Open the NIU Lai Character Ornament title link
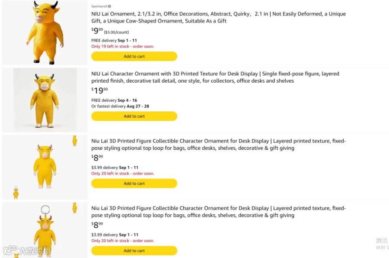This screenshot has height=258, width=389. point(215,77)
